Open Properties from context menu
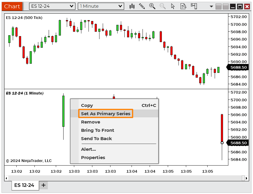 [114, 158]
